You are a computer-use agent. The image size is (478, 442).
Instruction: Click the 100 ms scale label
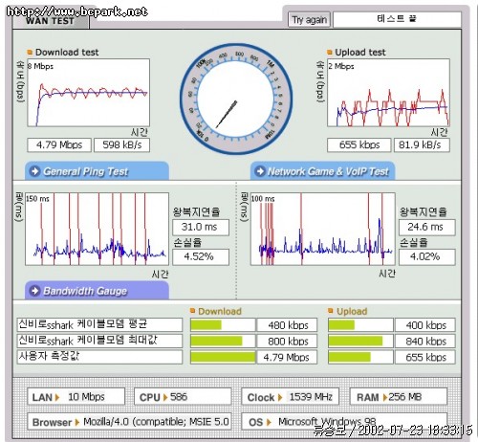click(x=263, y=199)
